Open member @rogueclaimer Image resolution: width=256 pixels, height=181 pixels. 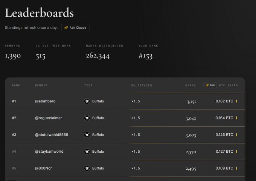pyautogui.click(x=49, y=118)
